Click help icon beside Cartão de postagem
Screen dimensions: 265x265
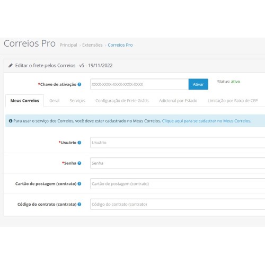(x=79, y=184)
